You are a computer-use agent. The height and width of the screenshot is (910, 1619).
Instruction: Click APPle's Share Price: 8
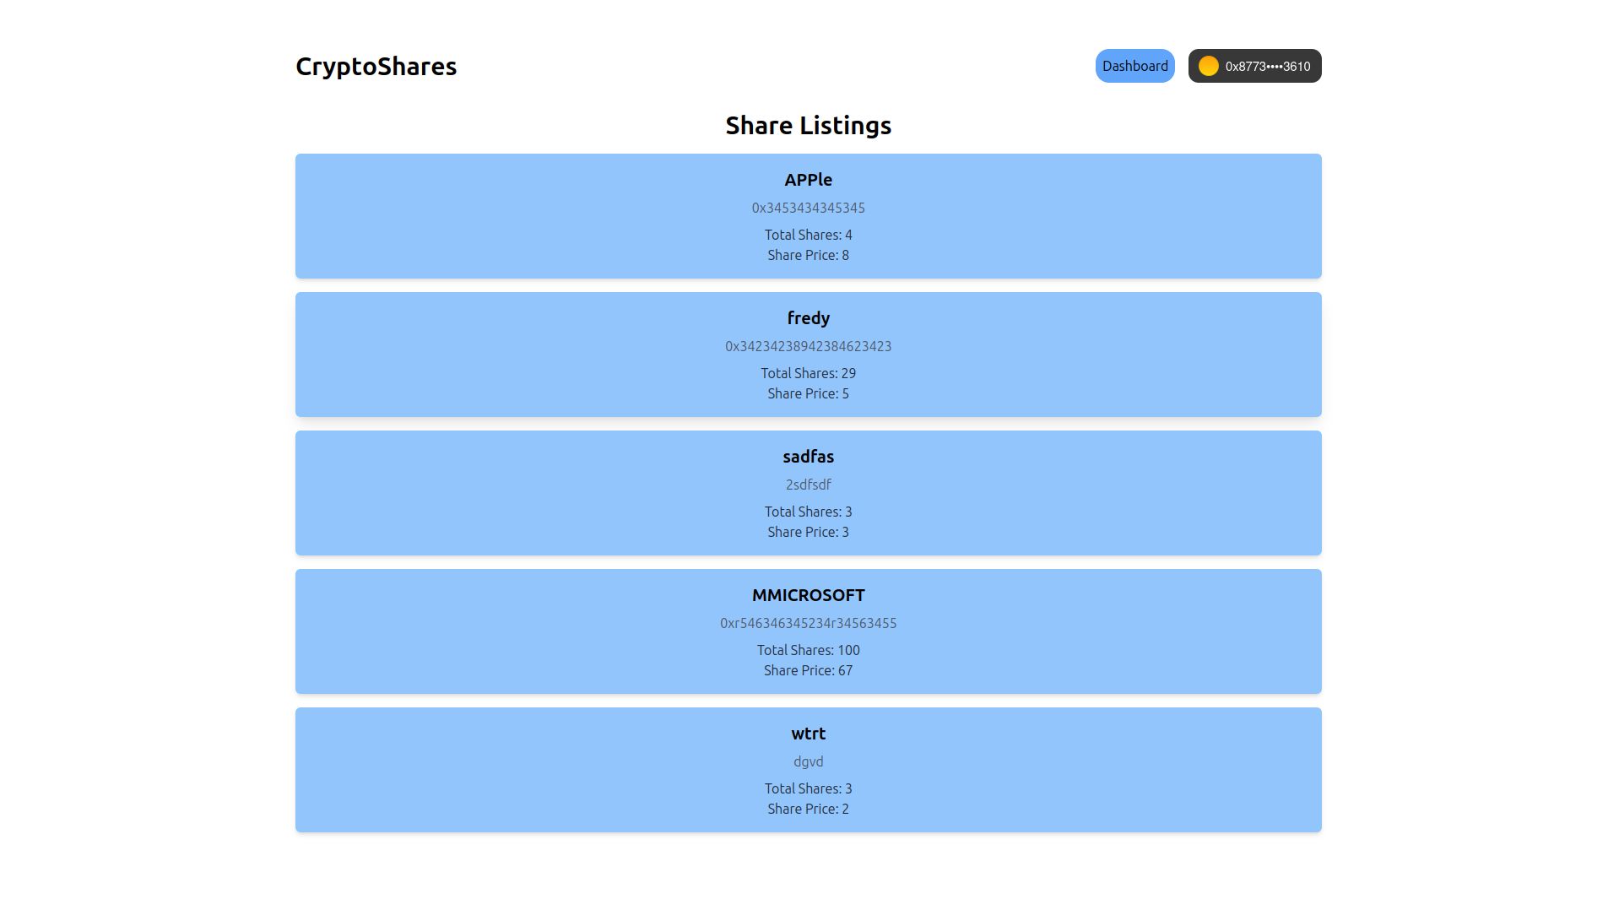[808, 255]
